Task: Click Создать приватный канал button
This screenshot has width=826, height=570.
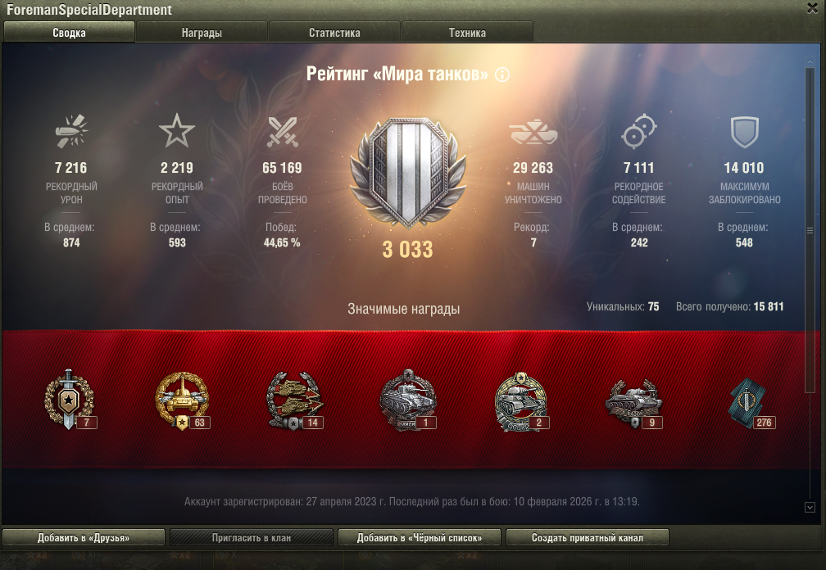Action: click(x=588, y=537)
